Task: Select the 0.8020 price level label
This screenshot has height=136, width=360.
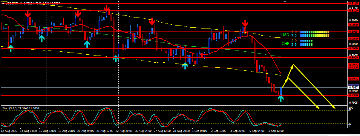Action: [x=353, y=48]
